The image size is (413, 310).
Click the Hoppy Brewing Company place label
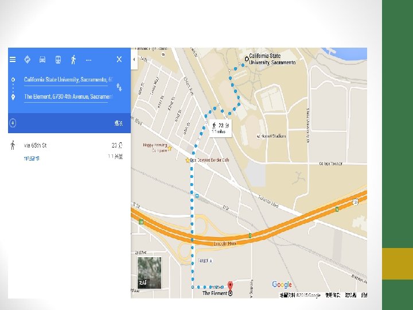pos(155,148)
